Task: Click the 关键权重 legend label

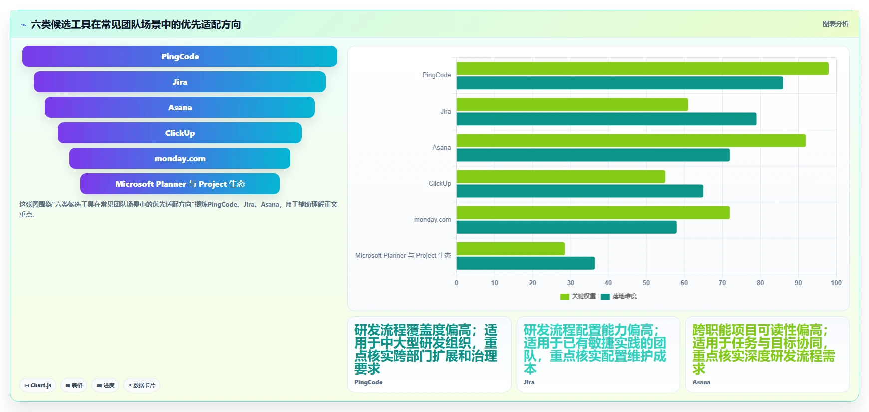Action: [583, 296]
